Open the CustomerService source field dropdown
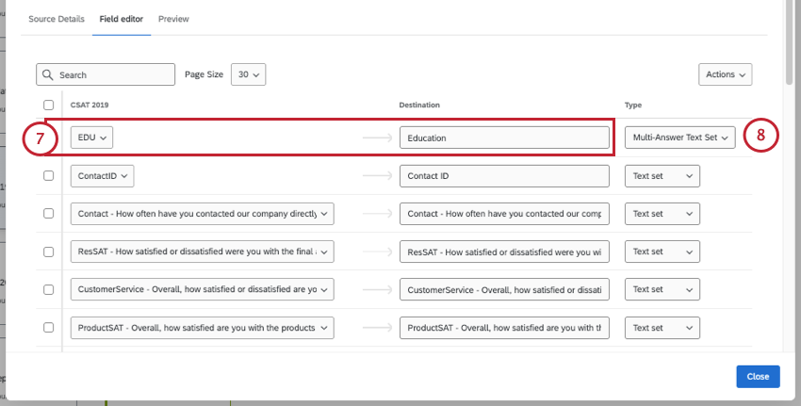This screenshot has height=406, width=801. (202, 289)
